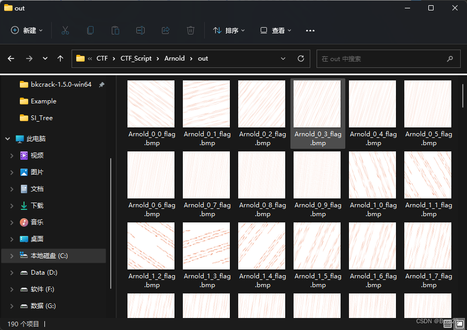
Task: Open Downloads (下载) in sidebar
Action: coord(31,206)
